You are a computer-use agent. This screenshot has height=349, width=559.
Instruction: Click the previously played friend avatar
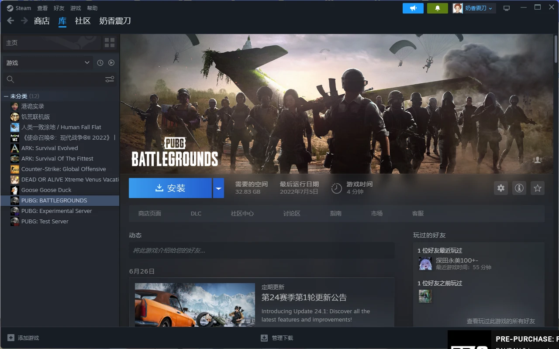coord(425,296)
